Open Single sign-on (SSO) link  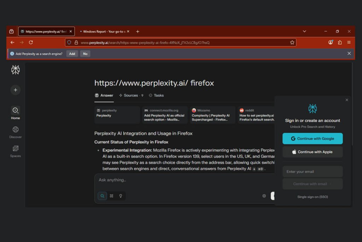pyautogui.click(x=313, y=197)
